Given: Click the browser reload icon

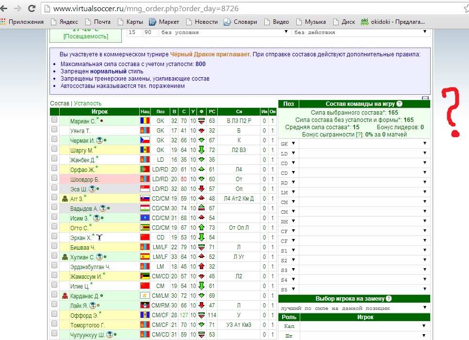Looking at the screenshot, I should tap(32, 8).
